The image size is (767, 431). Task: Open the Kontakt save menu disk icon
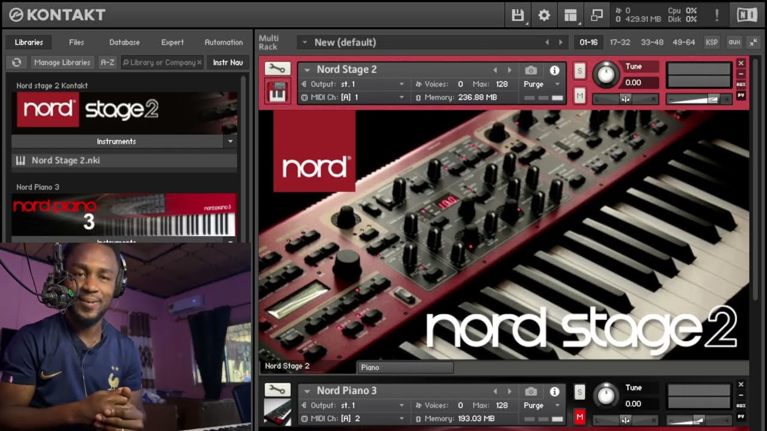tap(518, 16)
